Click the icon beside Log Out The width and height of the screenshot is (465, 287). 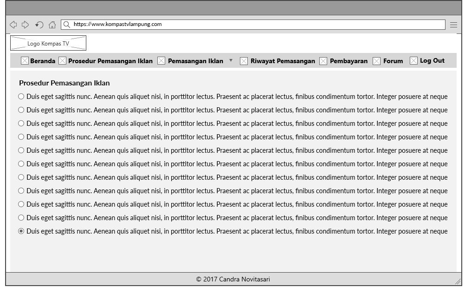point(413,61)
